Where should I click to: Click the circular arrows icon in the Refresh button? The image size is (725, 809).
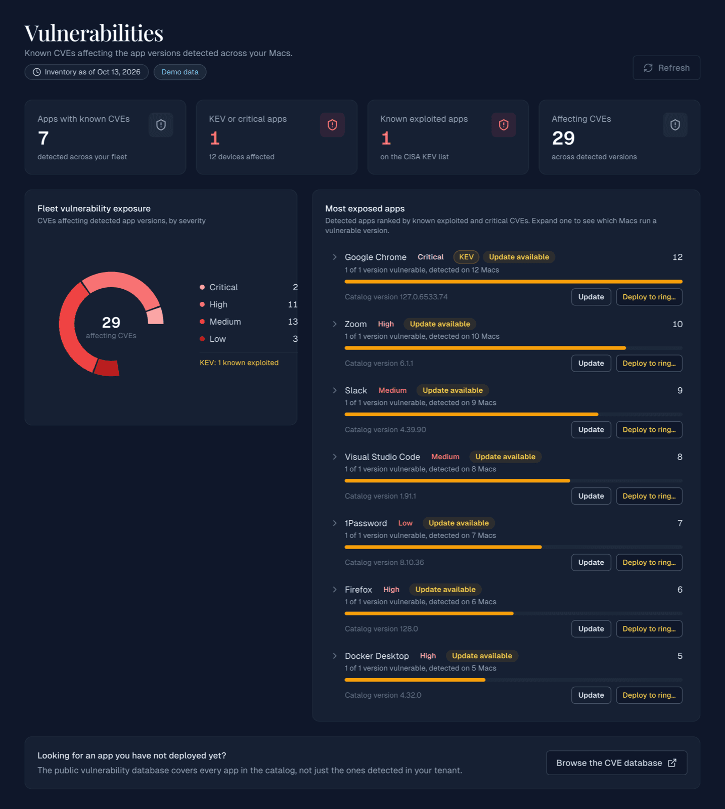648,68
